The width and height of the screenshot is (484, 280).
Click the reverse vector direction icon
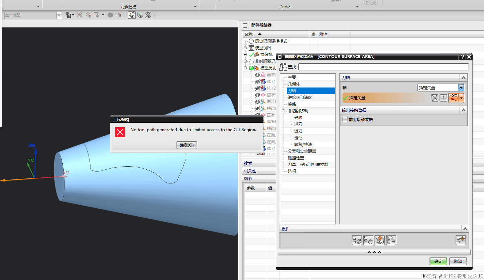coord(435,98)
